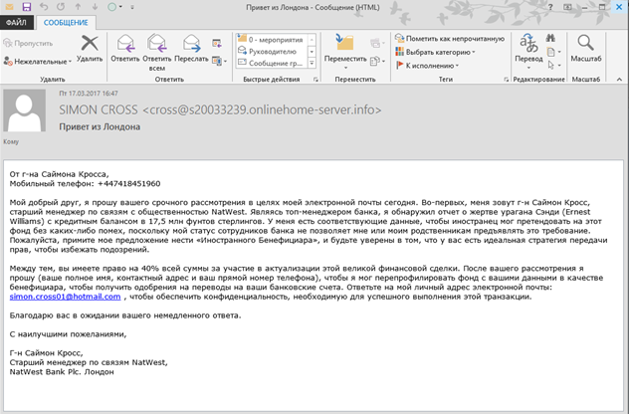Expand the quick steps gallery list

coord(312,63)
